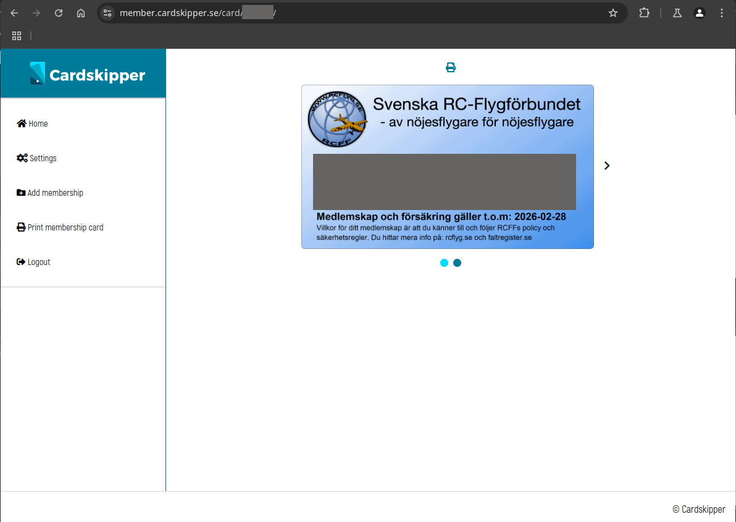Click the printer icon above the card
Viewport: 736px width, 522px height.
tap(451, 67)
